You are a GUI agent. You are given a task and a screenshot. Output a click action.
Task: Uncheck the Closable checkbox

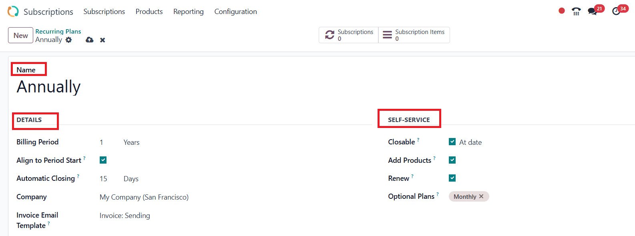452,142
